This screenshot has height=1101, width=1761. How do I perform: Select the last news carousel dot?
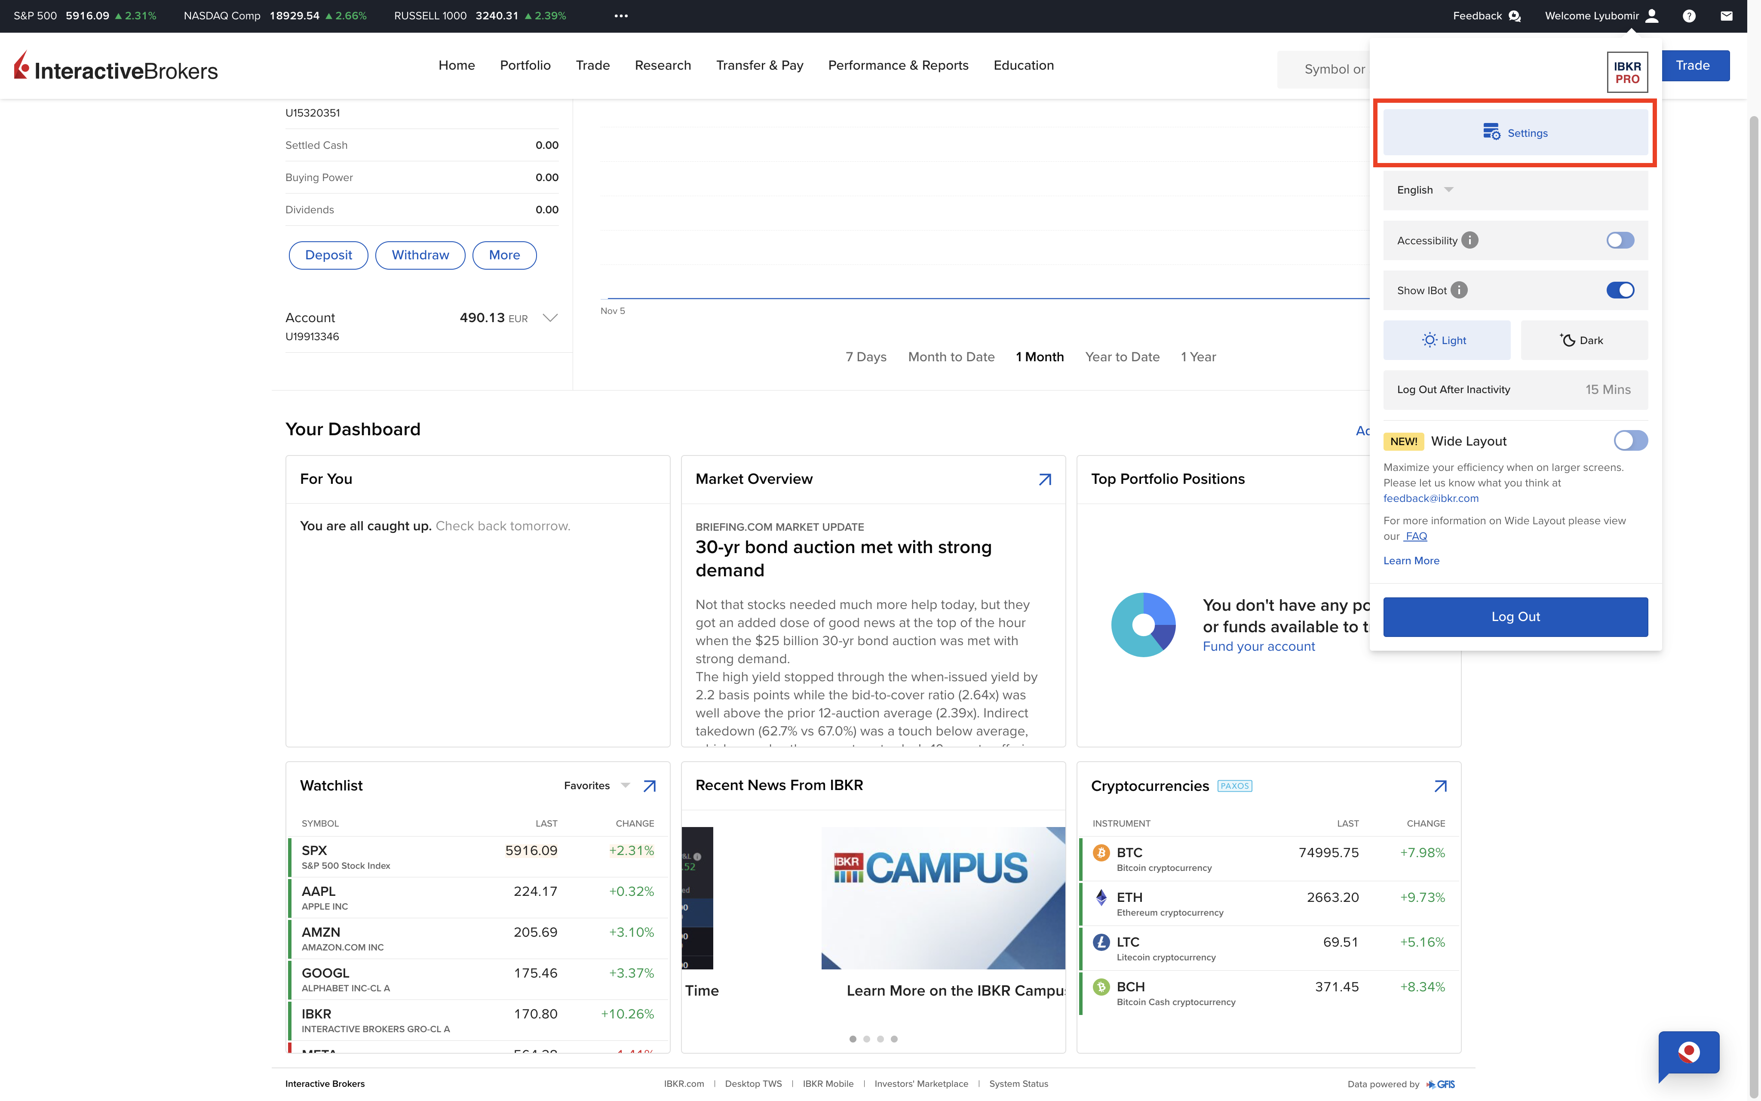[x=893, y=1039]
